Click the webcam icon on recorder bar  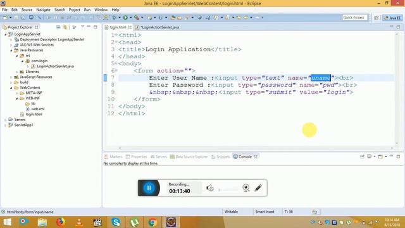coord(246,188)
